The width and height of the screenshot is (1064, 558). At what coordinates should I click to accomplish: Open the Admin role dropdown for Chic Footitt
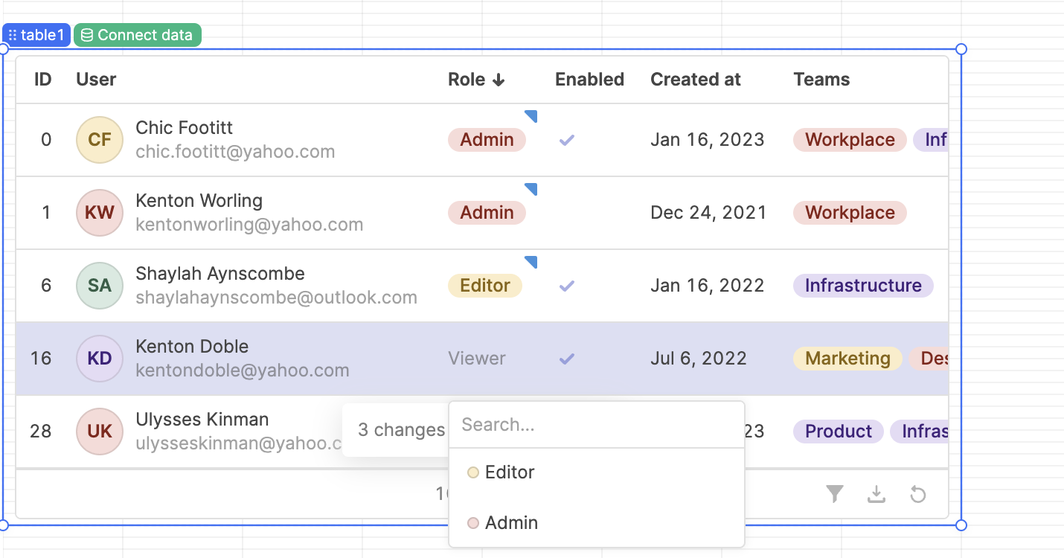pyautogui.click(x=487, y=140)
